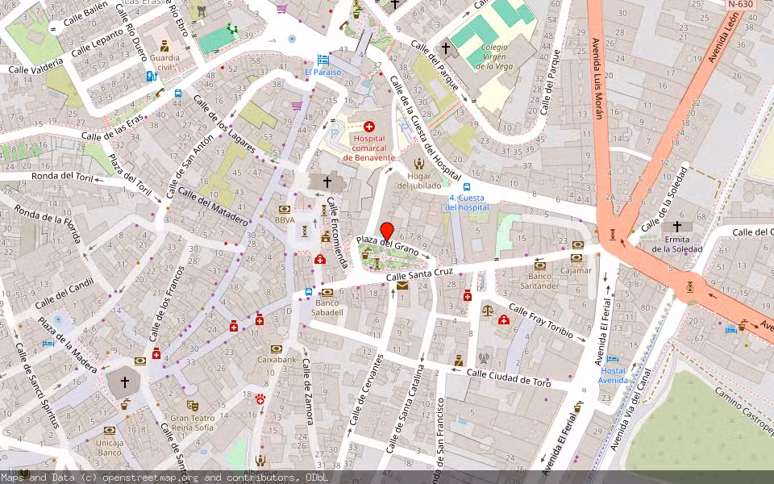Click the Calle de Zamora label

(x=307, y=391)
